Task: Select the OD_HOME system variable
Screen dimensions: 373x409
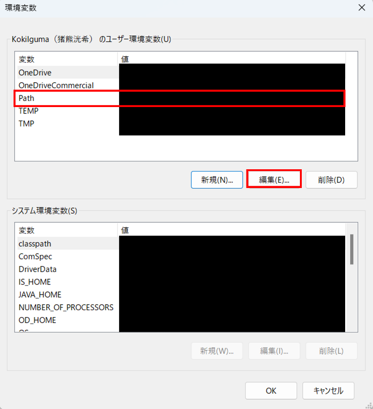Action: pyautogui.click(x=181, y=320)
